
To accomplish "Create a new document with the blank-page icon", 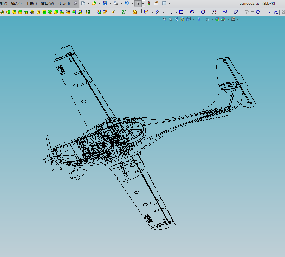I will (x=83, y=3).
